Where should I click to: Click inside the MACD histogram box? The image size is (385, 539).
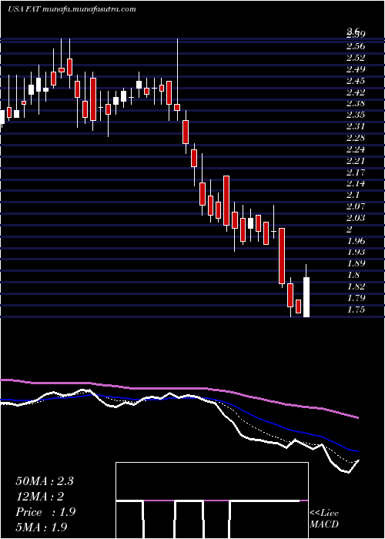tap(212, 500)
